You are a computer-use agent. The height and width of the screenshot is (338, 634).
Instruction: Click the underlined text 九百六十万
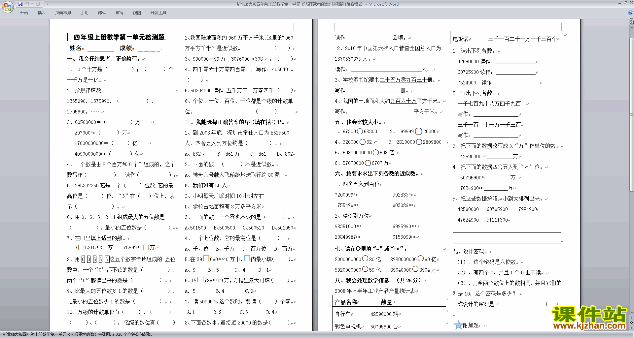tap(403, 101)
